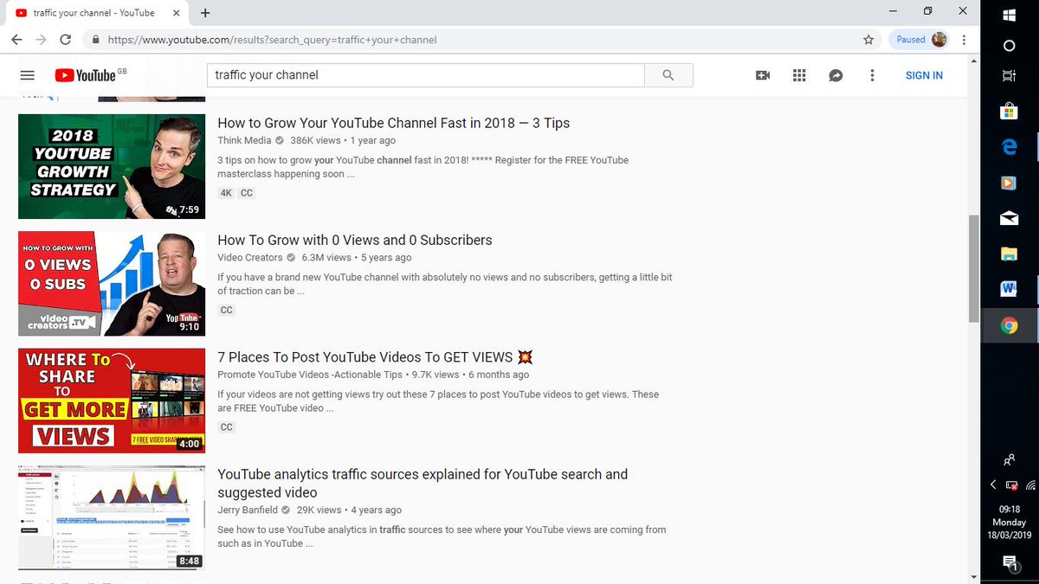Open the media player taskbar icon
Image resolution: width=1039 pixels, height=584 pixels.
tap(1009, 183)
